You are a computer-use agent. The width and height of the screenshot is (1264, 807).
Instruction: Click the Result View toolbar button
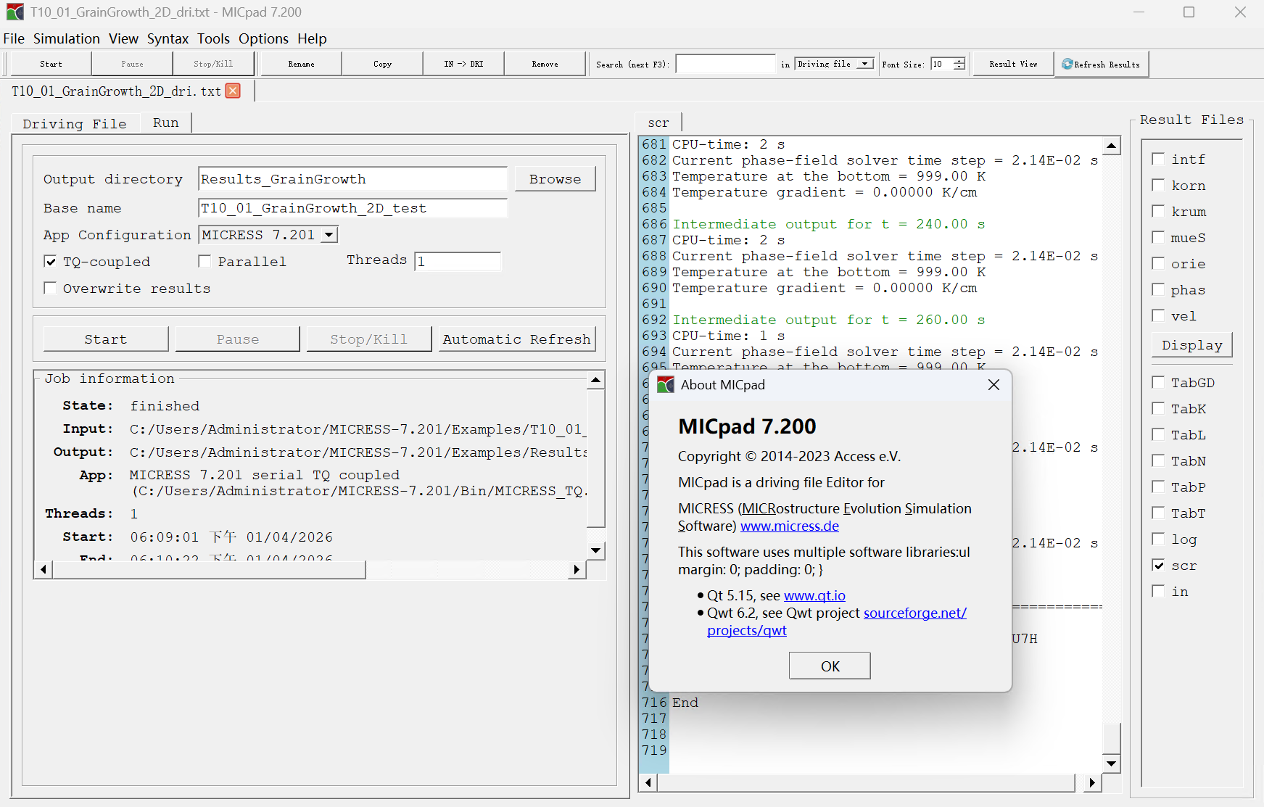pos(1013,64)
